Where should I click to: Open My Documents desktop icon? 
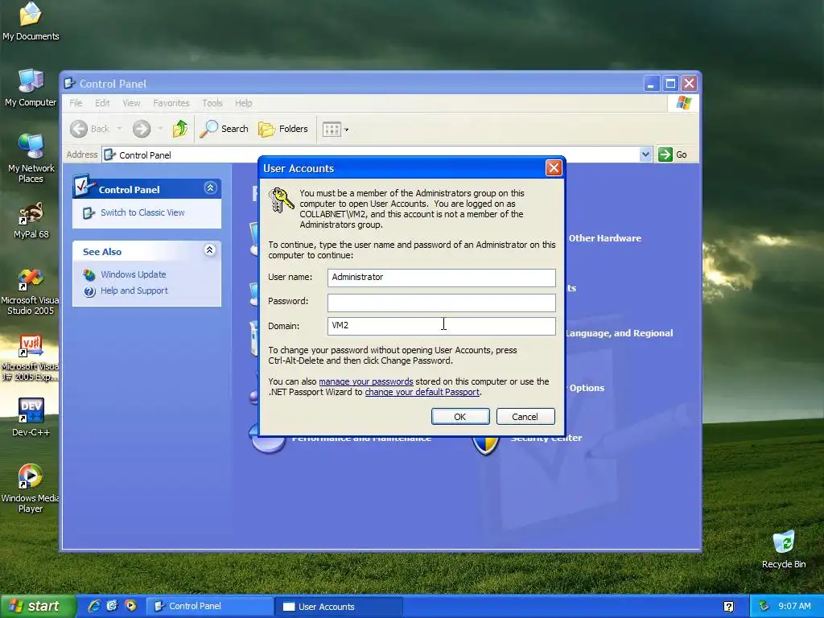(31, 22)
